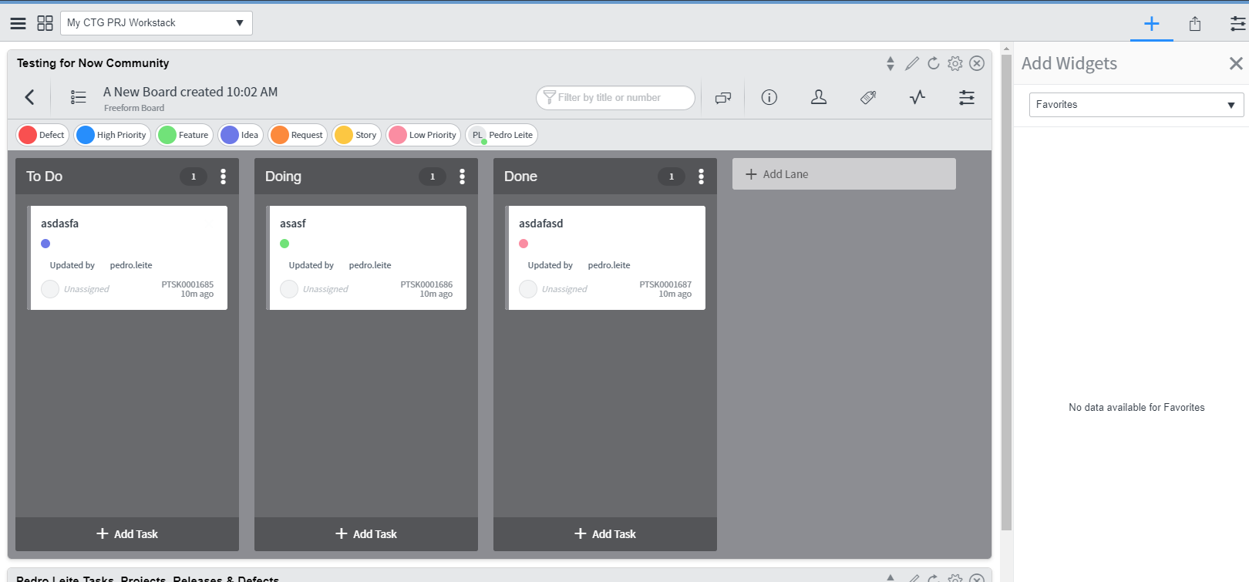Toggle the Pedro Leite member filter

(x=502, y=135)
